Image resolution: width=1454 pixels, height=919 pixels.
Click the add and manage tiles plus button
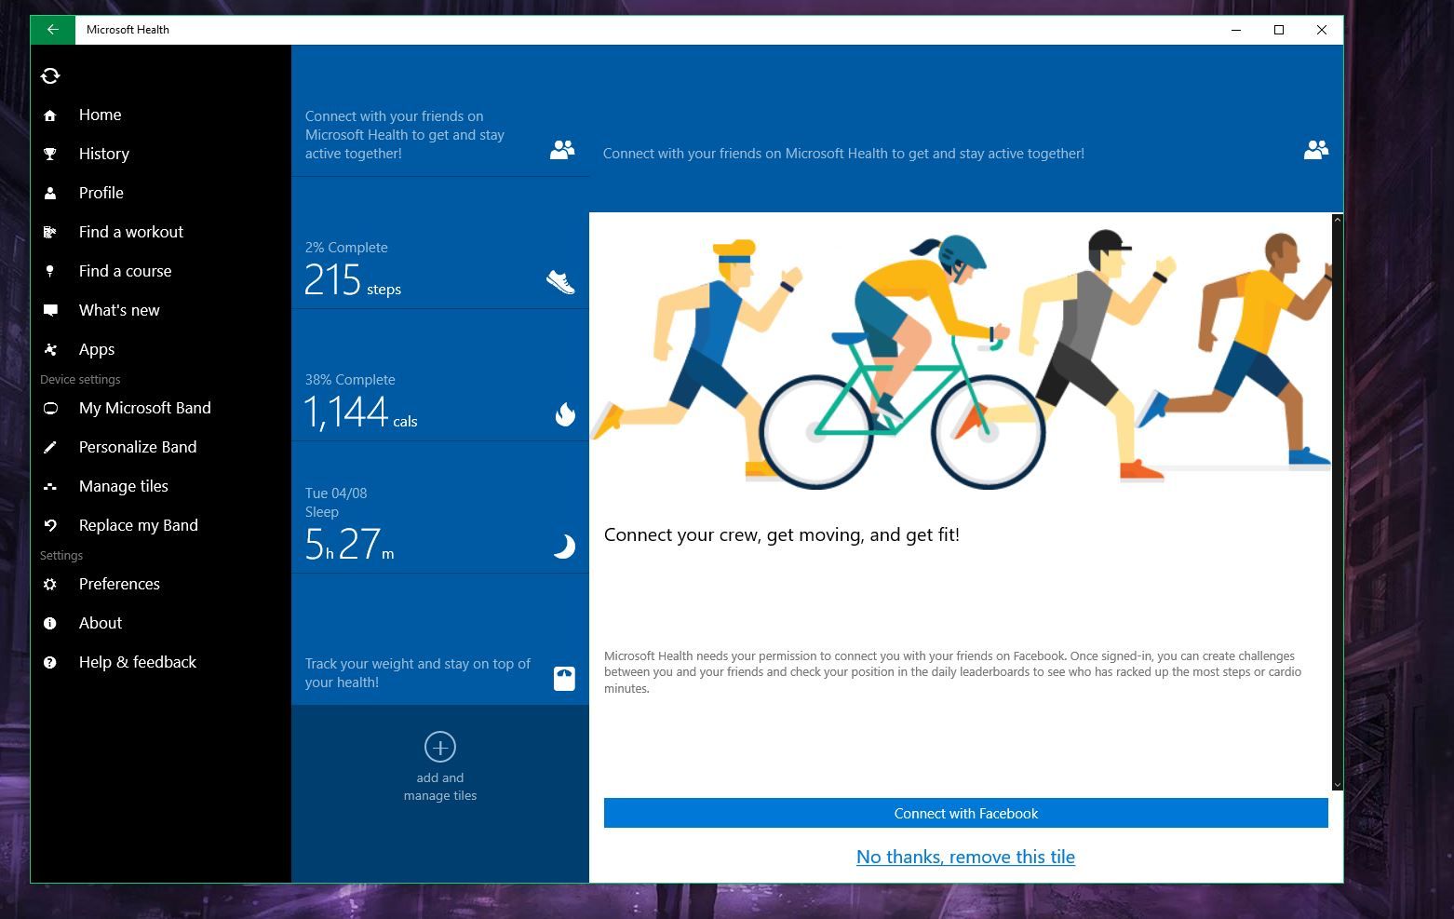coord(439,764)
